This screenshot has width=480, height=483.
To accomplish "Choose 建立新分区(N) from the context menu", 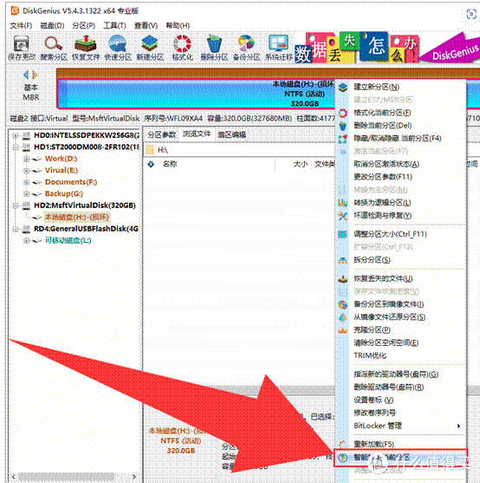I will coord(401,88).
